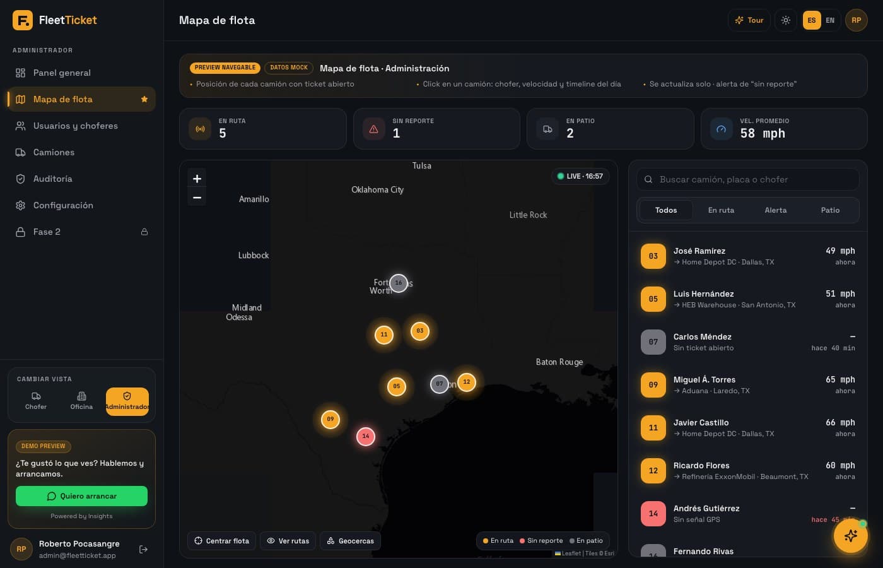
Task: Open RP user avatar in header
Action: coord(857,20)
